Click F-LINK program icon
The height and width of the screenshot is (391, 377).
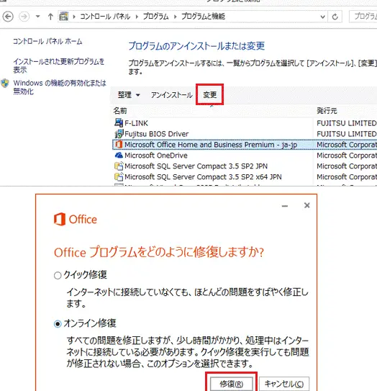(x=119, y=122)
